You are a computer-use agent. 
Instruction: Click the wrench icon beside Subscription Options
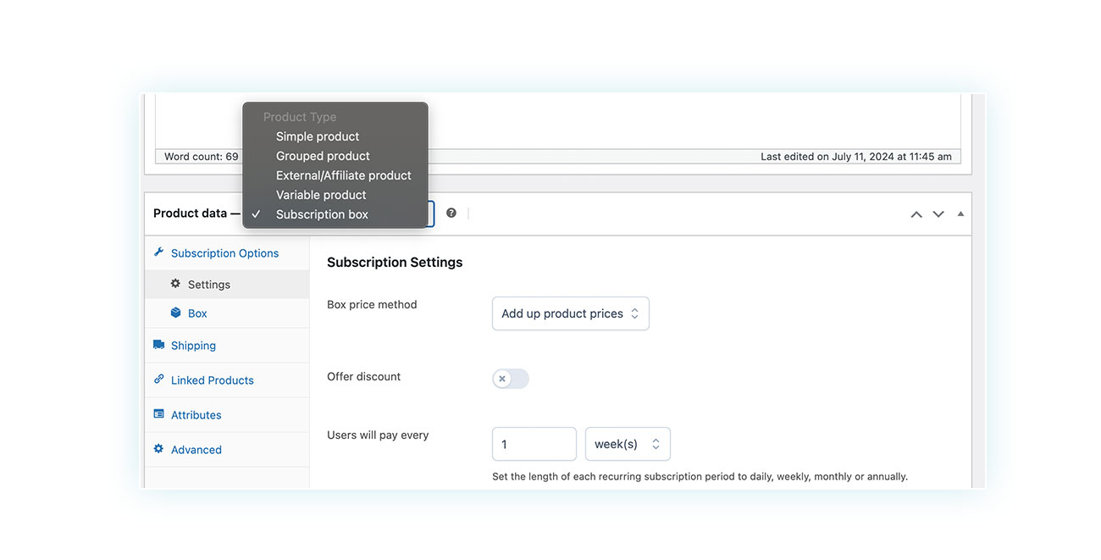(158, 252)
